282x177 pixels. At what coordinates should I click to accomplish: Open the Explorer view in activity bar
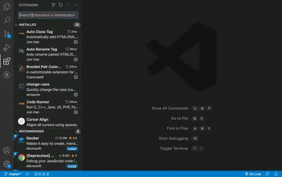click(7, 7)
